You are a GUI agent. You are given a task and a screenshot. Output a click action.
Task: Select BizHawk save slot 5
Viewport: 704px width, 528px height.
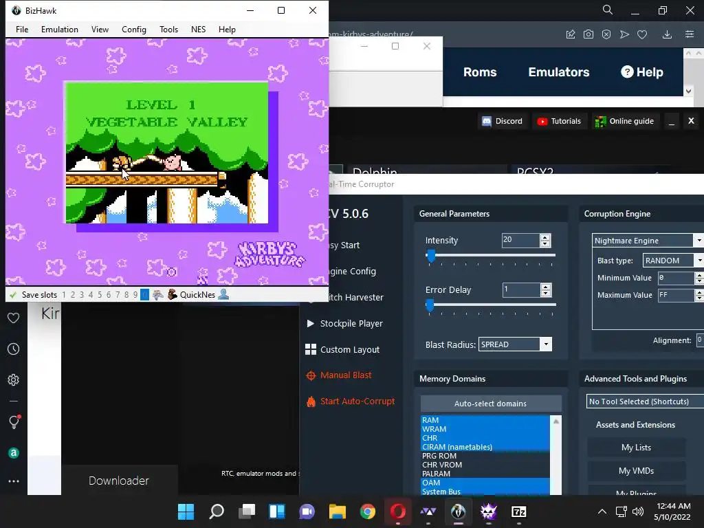pyautogui.click(x=100, y=295)
